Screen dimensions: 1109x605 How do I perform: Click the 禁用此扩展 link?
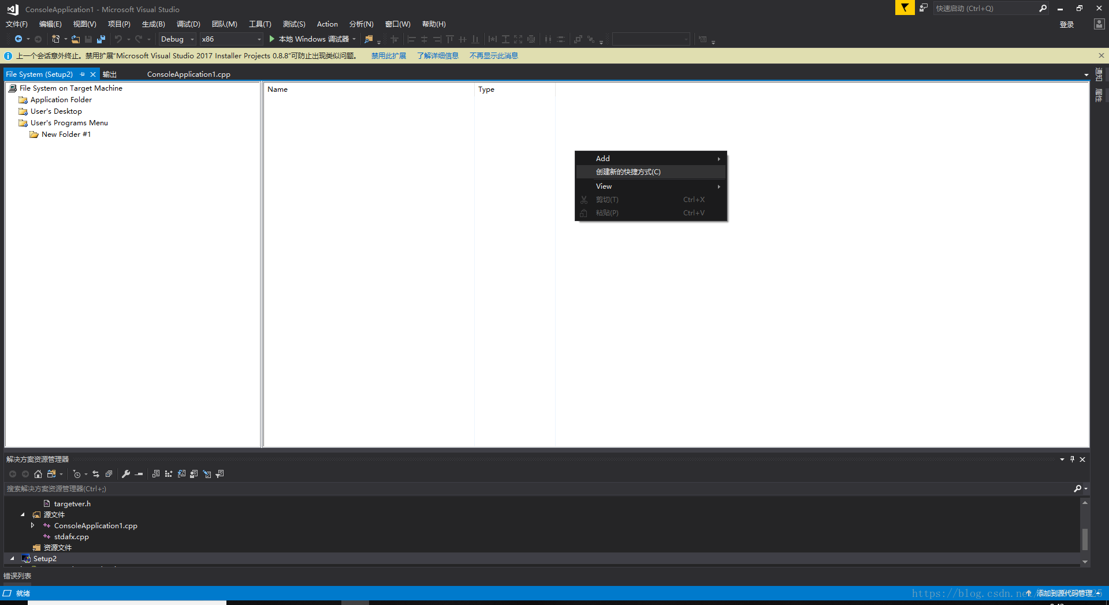click(x=389, y=56)
